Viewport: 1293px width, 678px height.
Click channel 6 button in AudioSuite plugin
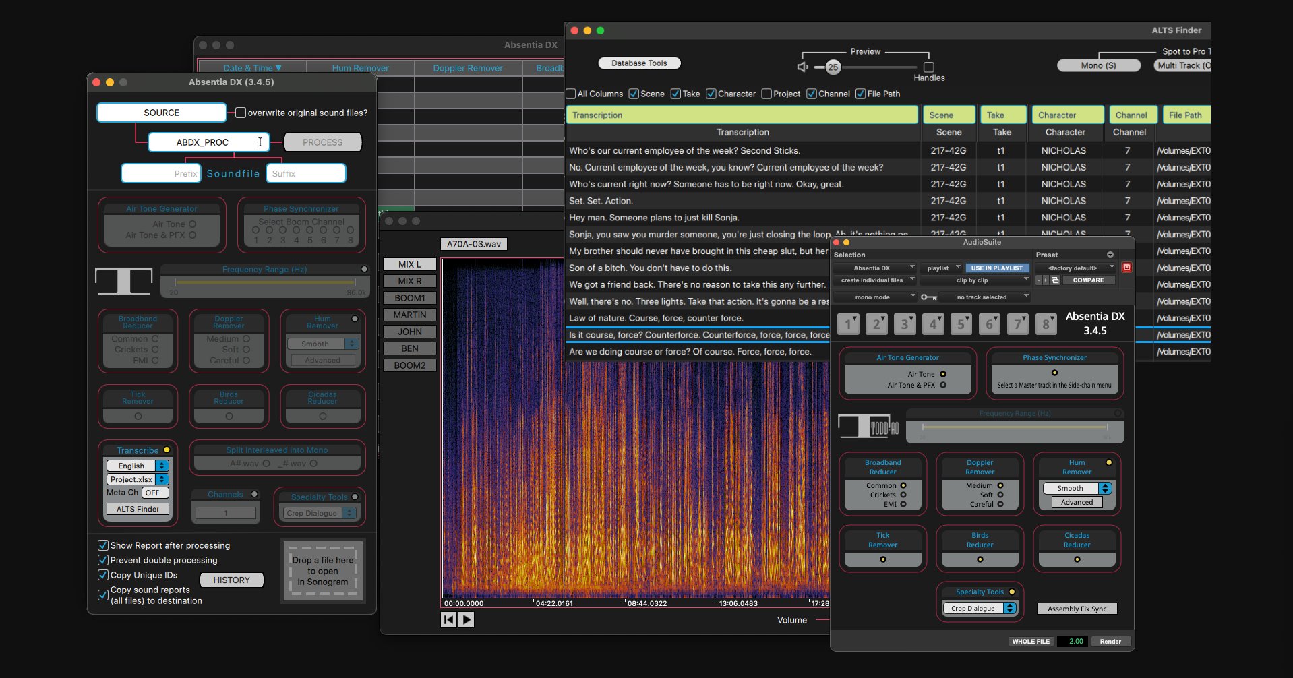[x=990, y=324]
